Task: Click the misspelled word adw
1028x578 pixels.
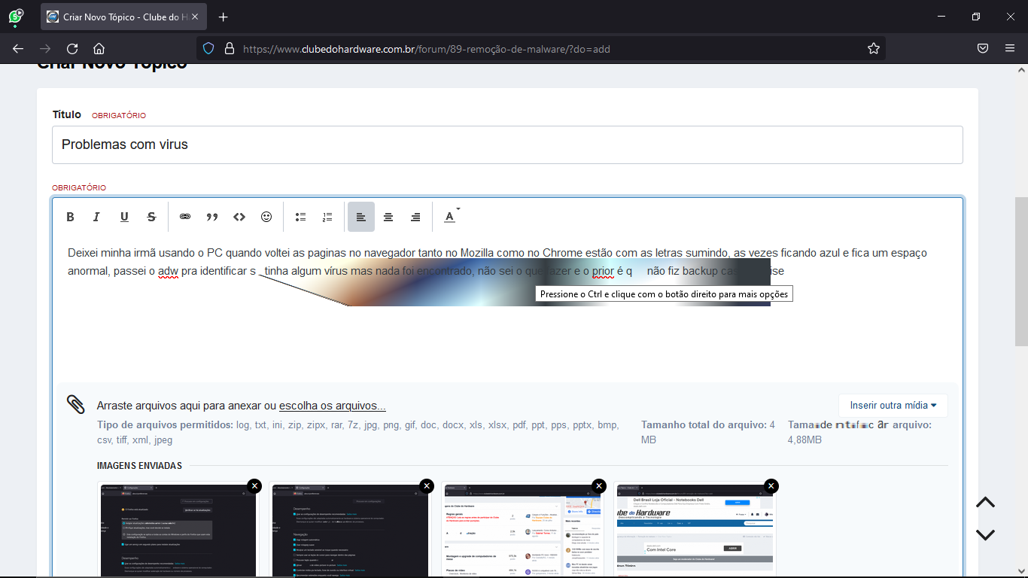Action: click(168, 271)
